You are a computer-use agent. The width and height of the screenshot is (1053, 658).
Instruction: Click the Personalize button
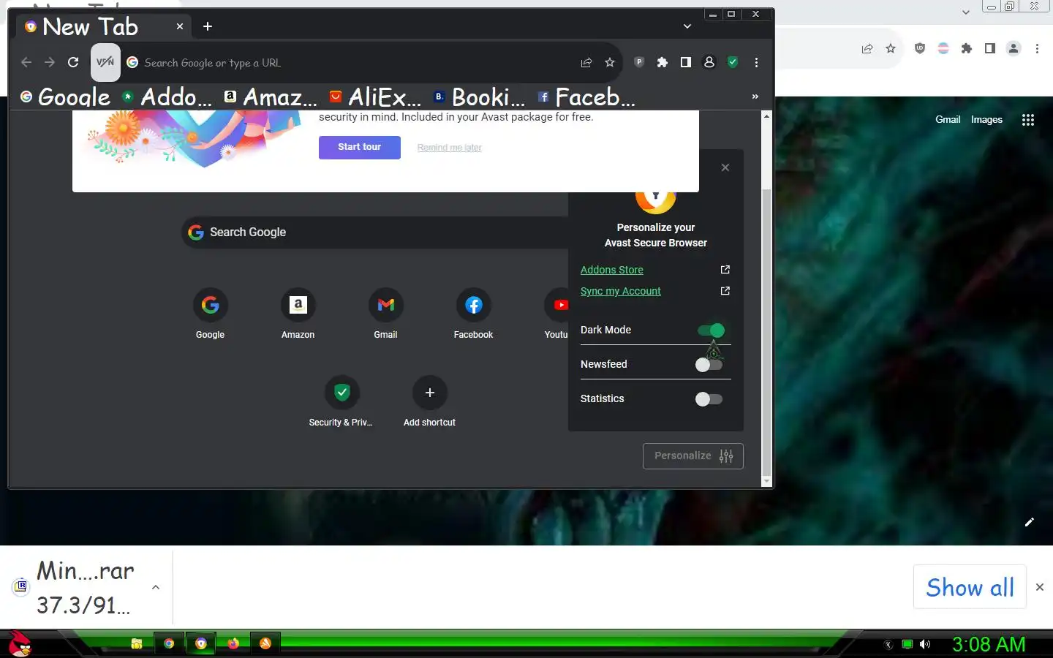pyautogui.click(x=693, y=456)
